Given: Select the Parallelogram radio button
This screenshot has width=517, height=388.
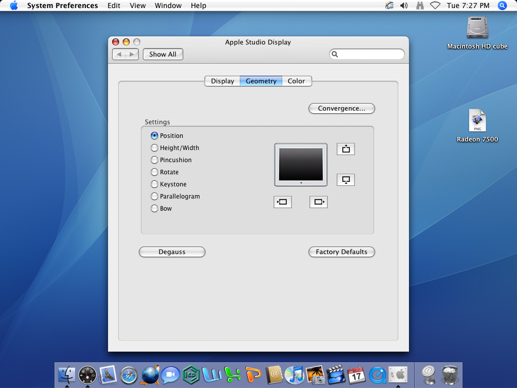Looking at the screenshot, I should tap(154, 197).
